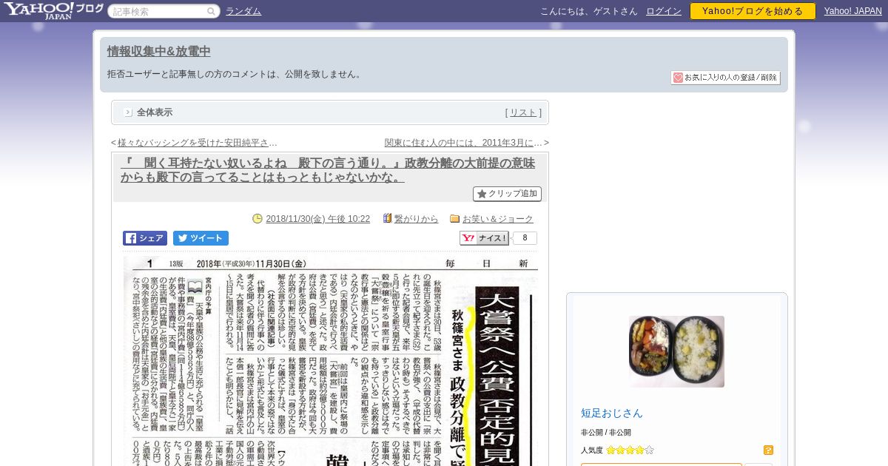888x466 pixels.
Task: Tweet the post with ツイート button
Action: coord(201,238)
